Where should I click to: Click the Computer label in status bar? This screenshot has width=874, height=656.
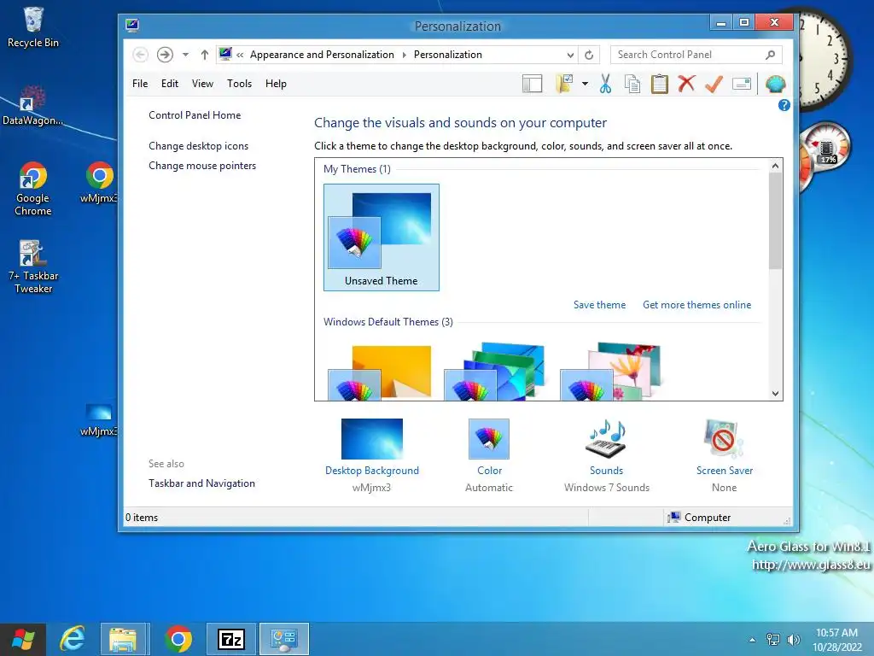pyautogui.click(x=708, y=518)
